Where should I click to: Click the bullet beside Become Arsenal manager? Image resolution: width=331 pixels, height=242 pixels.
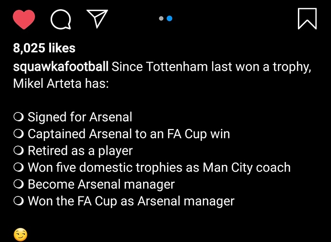18,184
